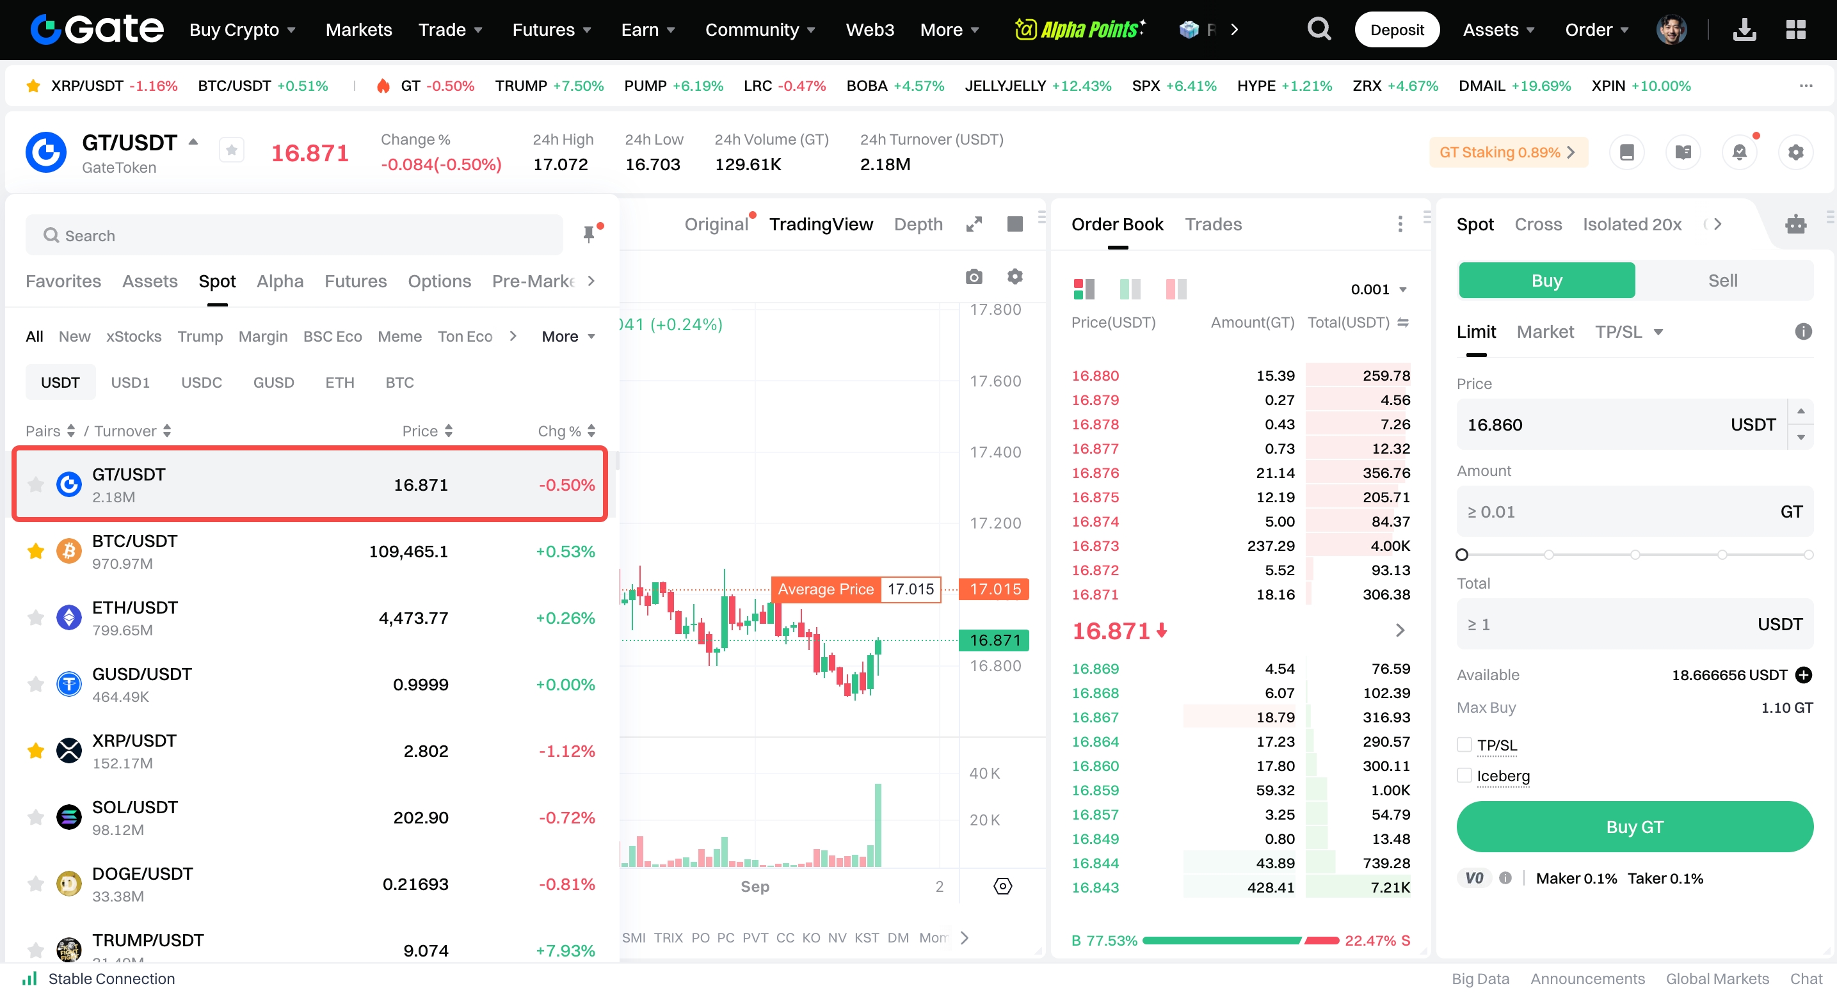
Task: Show sell orders only in order book
Action: [x=1175, y=289]
